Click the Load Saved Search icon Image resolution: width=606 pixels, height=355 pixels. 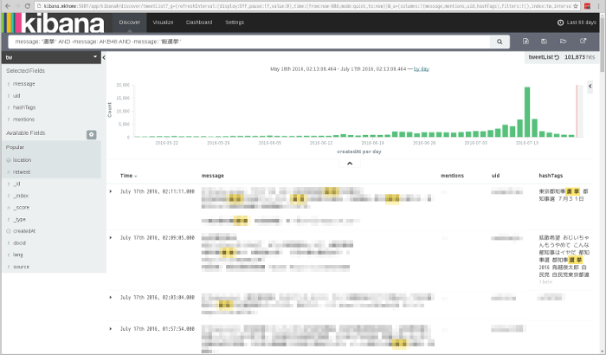coord(563,41)
